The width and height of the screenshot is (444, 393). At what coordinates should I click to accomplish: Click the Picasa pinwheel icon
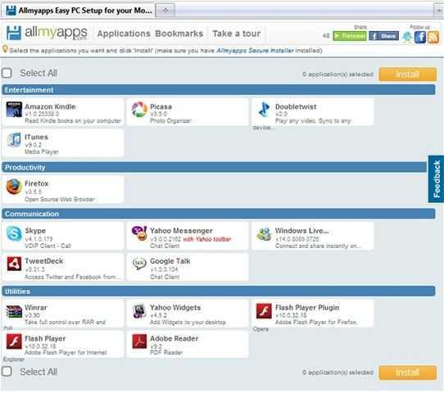pos(139,110)
